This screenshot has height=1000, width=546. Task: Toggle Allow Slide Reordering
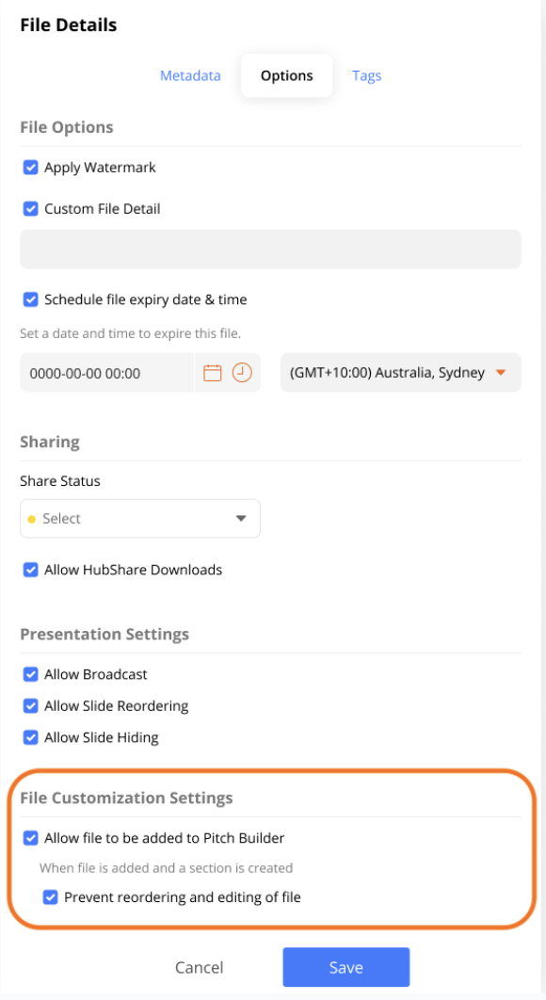(x=30, y=705)
